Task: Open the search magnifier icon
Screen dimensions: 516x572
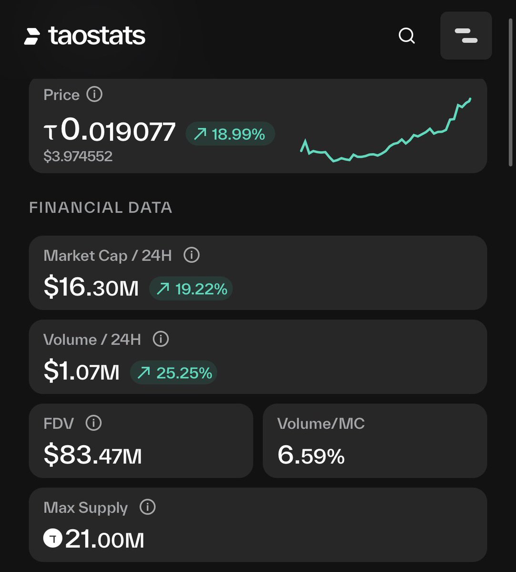Action: [x=406, y=36]
